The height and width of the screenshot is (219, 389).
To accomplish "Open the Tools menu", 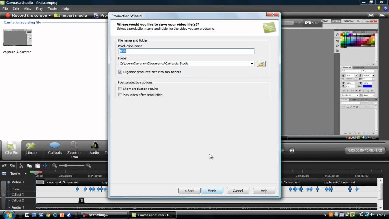I will [x=52, y=9].
